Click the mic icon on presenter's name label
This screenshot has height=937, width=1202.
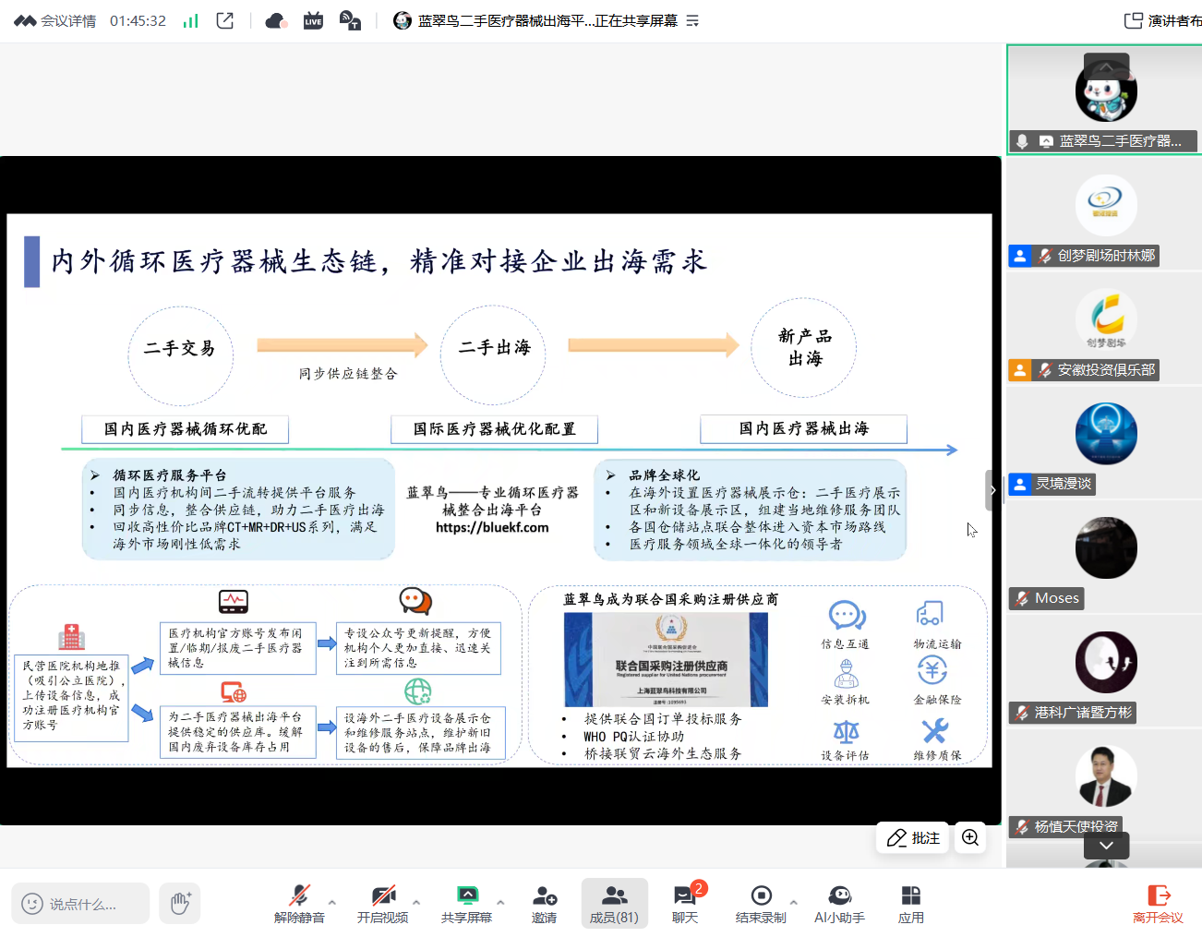pyautogui.click(x=1022, y=141)
